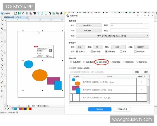Toggle the 叠印黑色 checkbox

[x=92, y=51]
